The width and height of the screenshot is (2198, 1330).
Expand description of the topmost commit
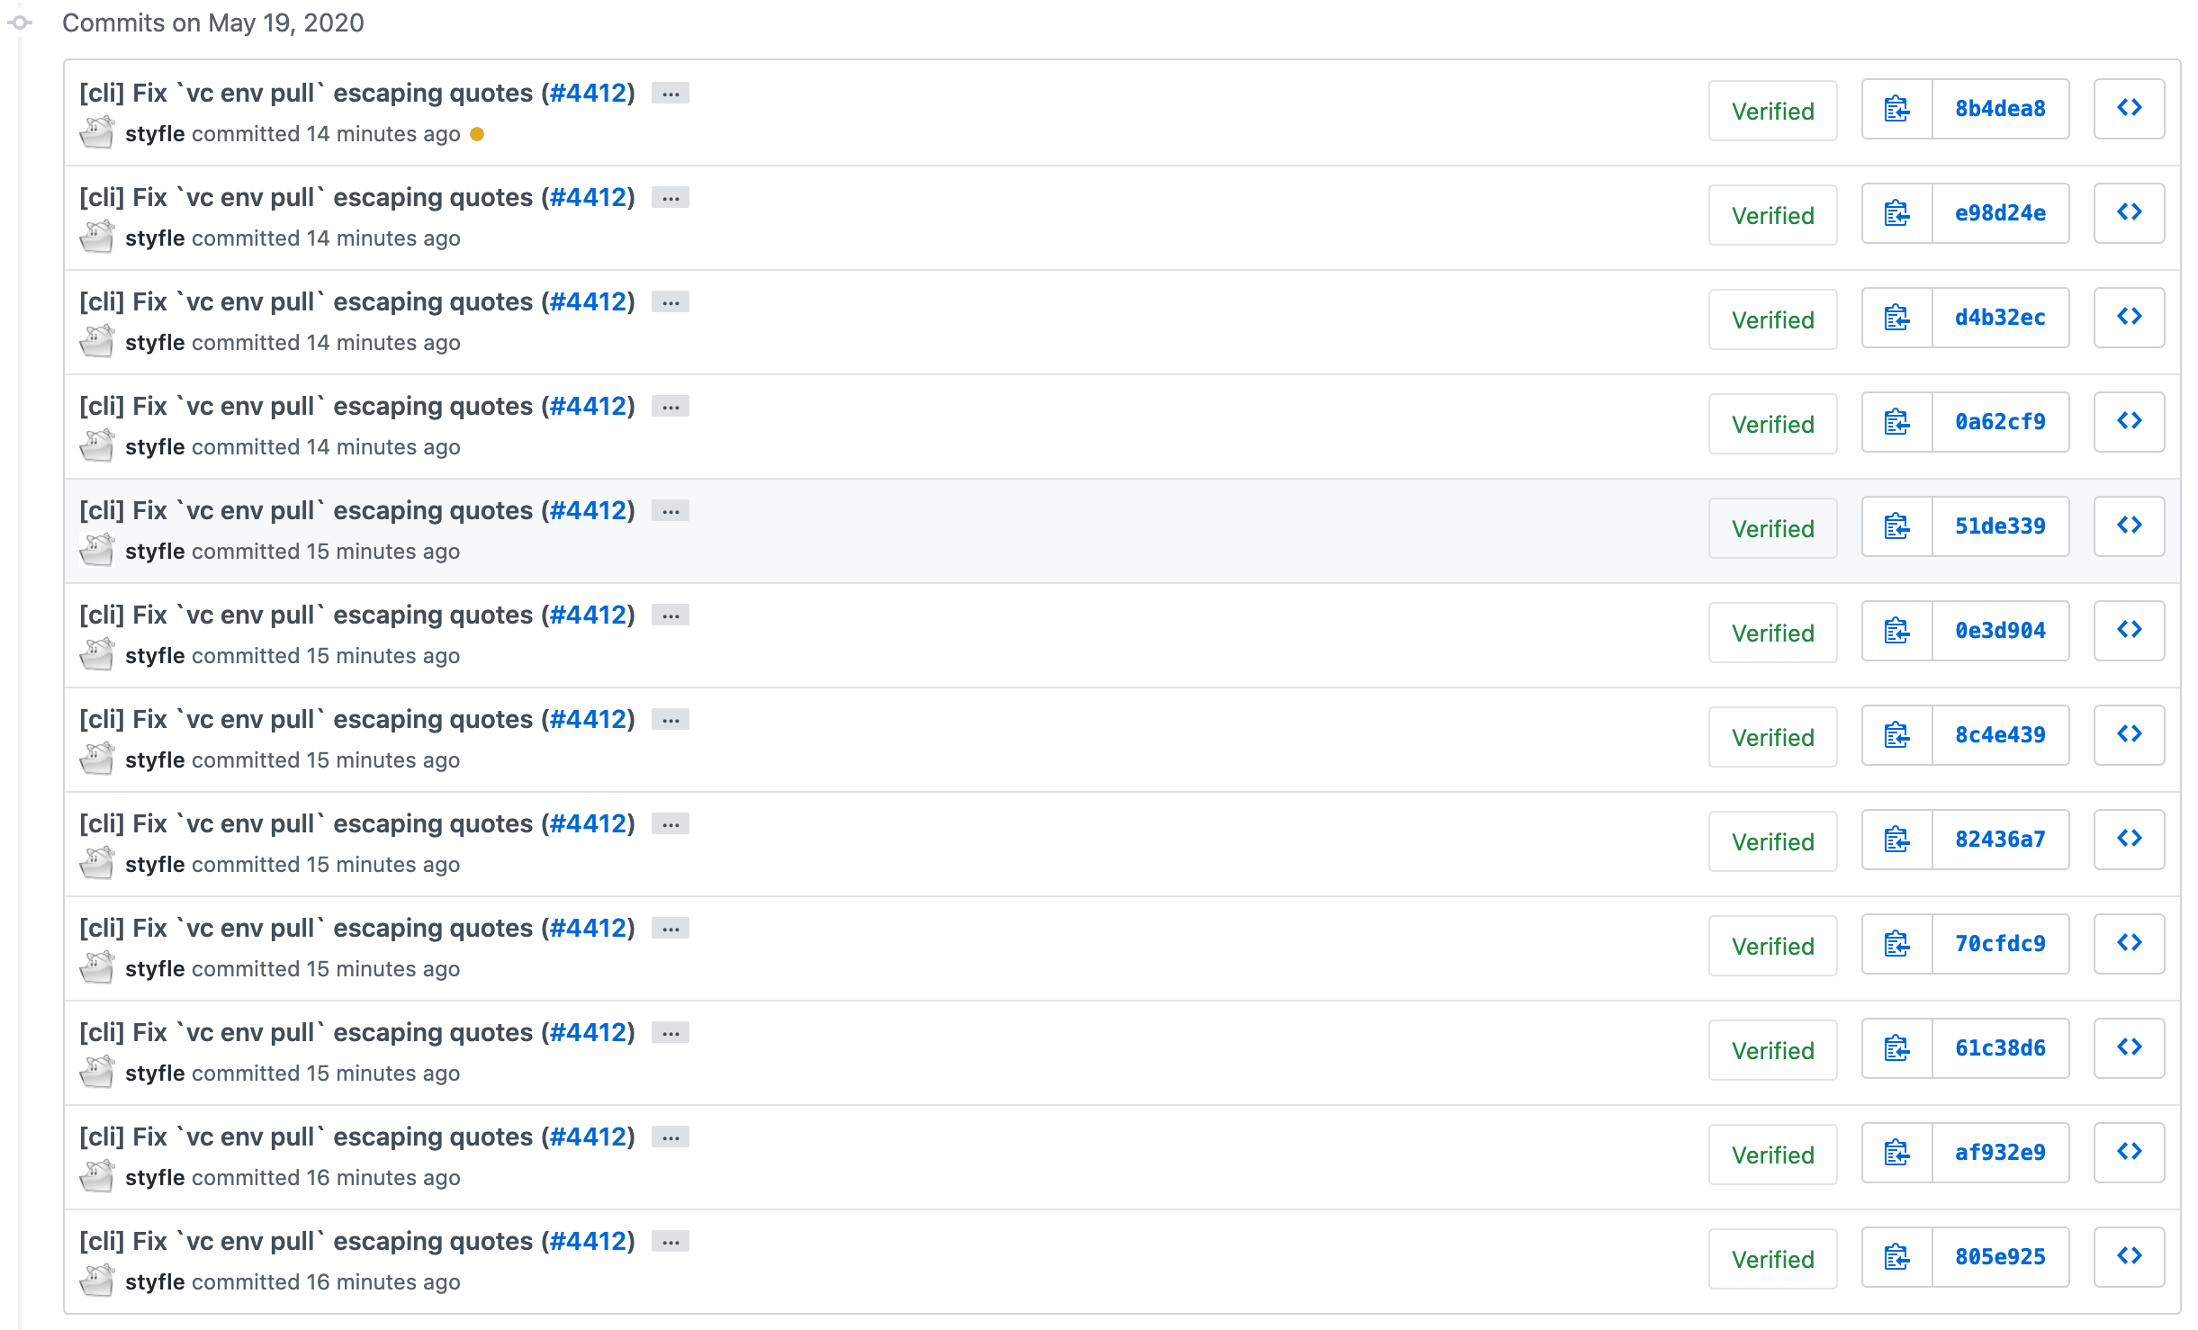(670, 93)
